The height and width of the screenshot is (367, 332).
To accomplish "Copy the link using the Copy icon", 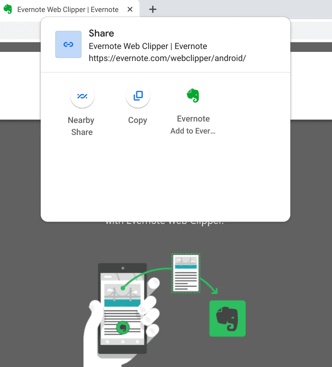I will pos(138,96).
